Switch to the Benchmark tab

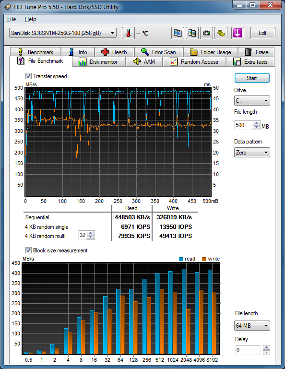pos(36,52)
